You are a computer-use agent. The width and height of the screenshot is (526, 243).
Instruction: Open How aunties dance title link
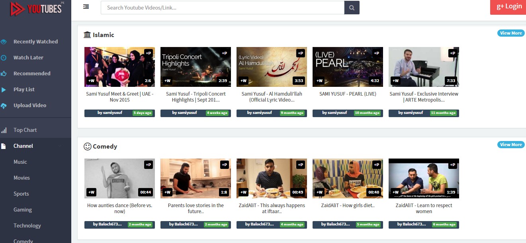[119, 208]
